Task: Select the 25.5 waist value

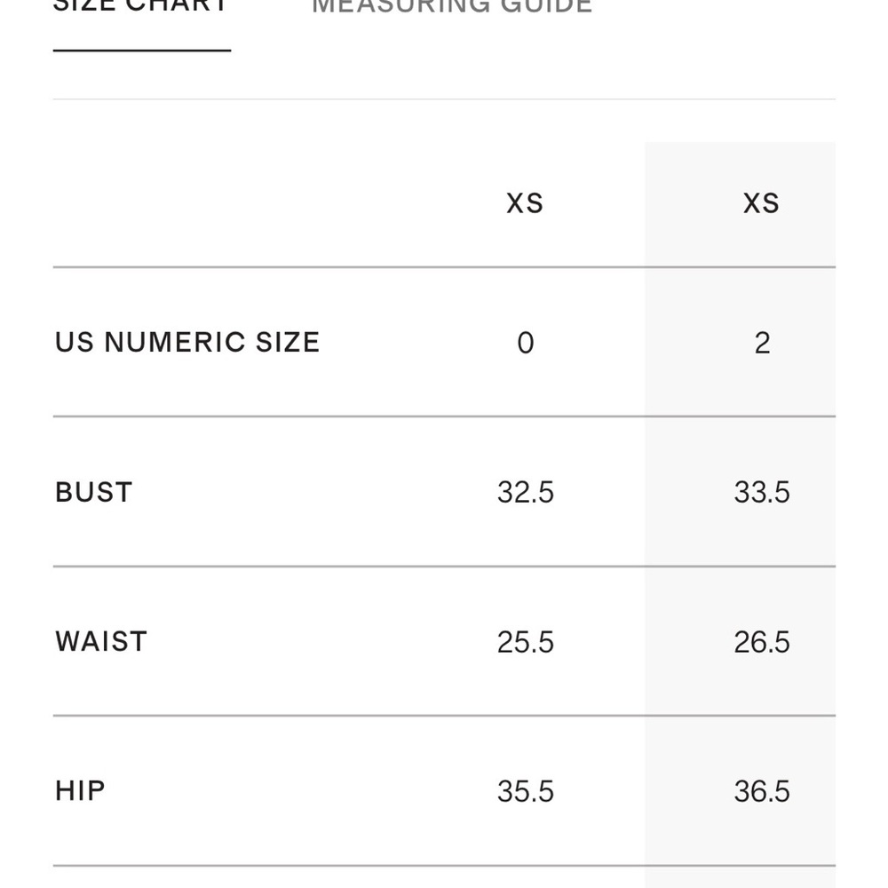Action: point(526,641)
